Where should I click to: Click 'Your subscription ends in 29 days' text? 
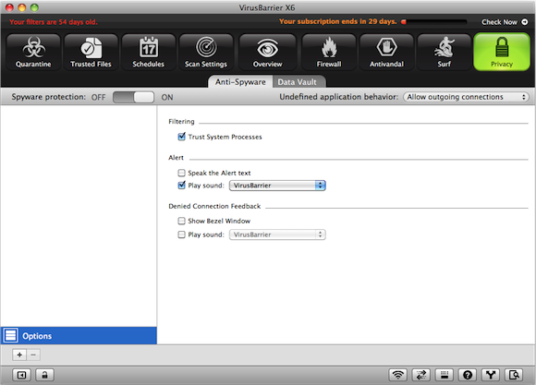337,21
